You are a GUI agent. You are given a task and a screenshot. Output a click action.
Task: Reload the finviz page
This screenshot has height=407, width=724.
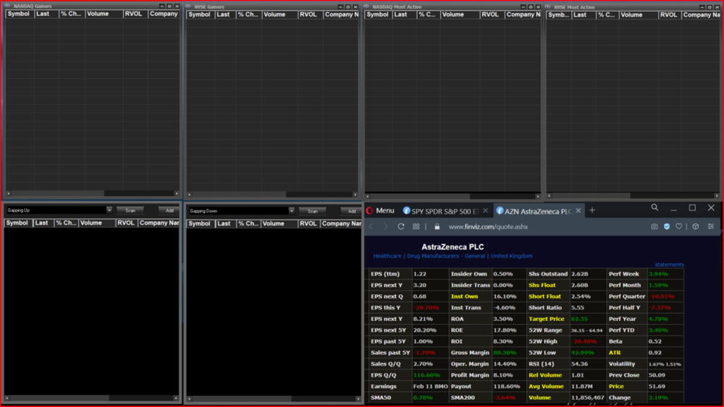401,227
